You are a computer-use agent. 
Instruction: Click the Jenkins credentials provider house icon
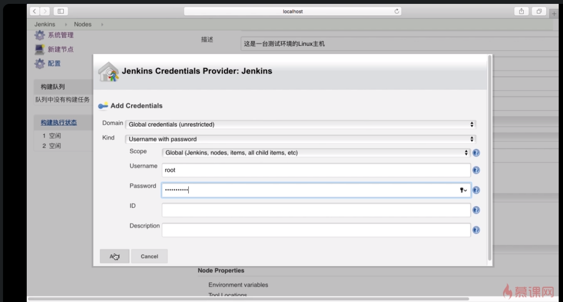click(x=109, y=72)
